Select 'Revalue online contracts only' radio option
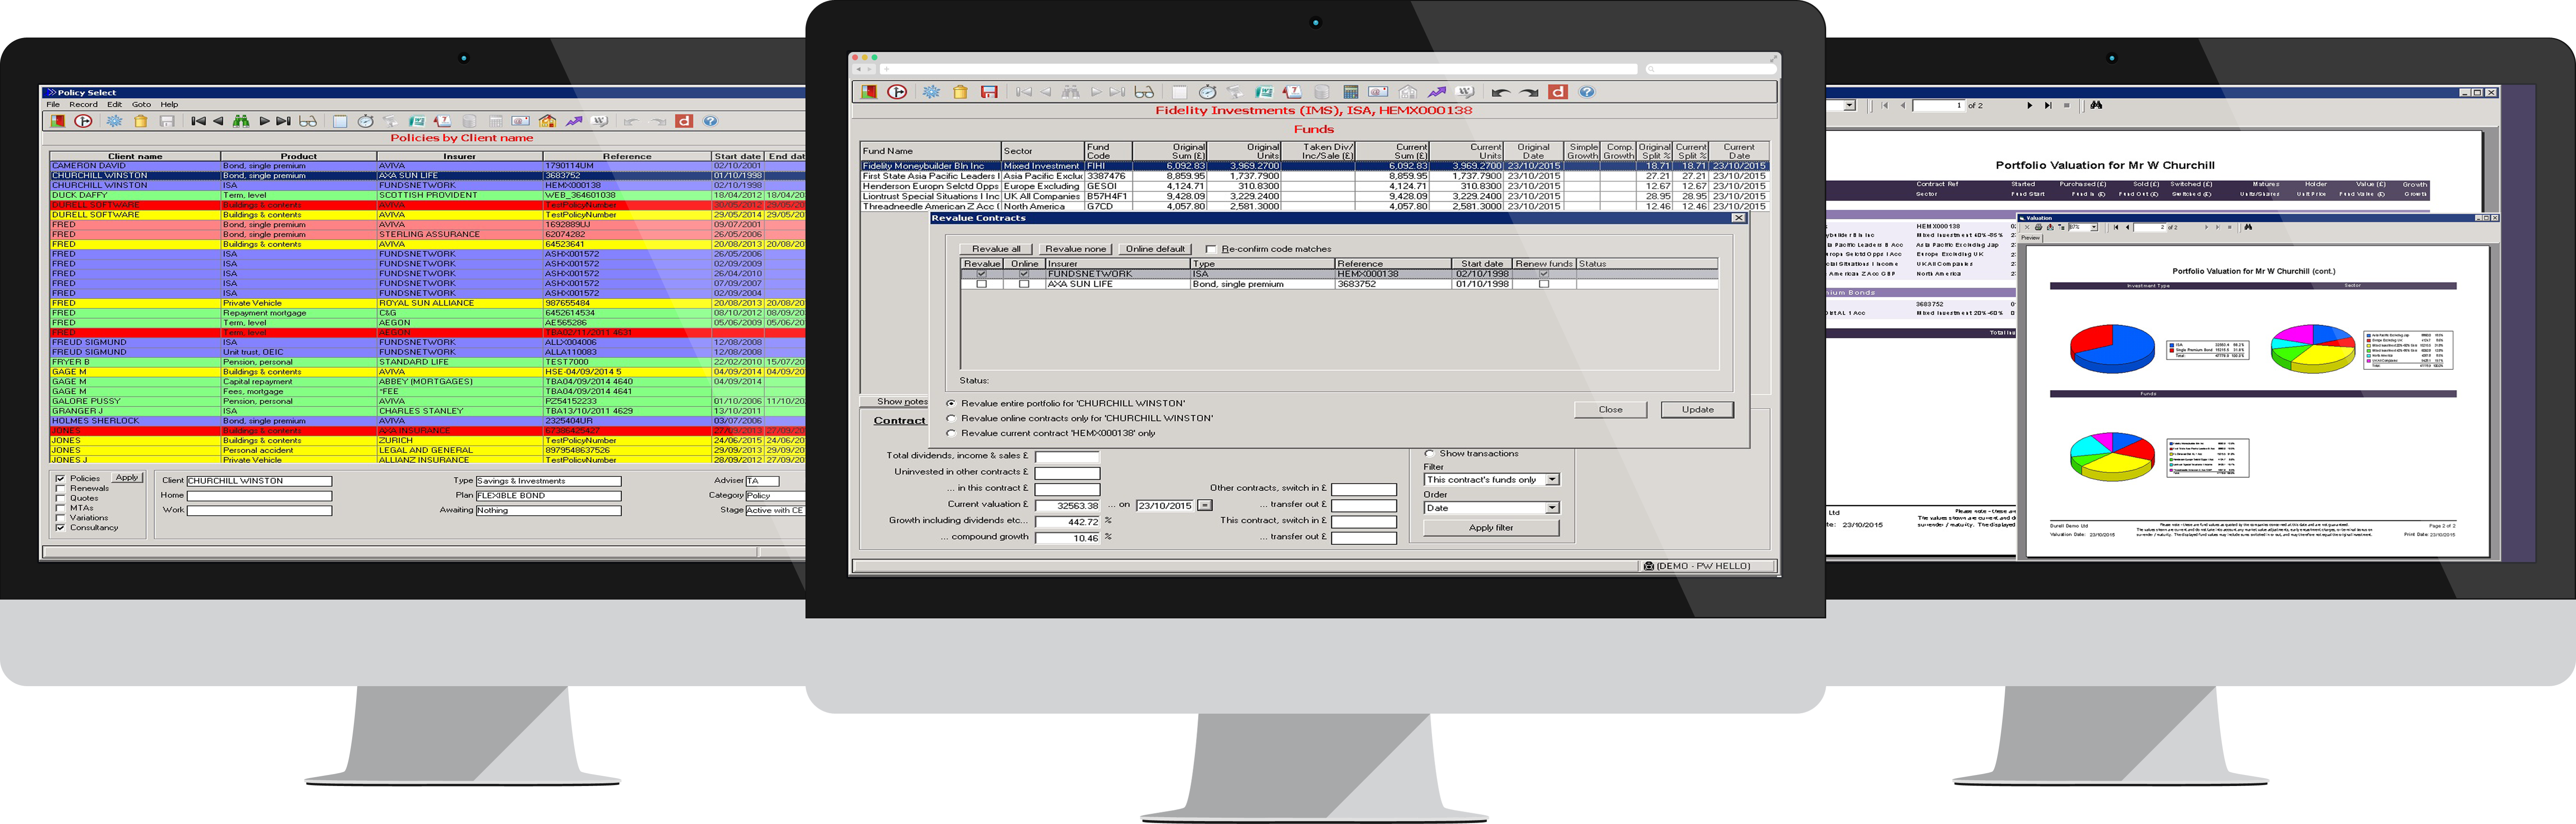The height and width of the screenshot is (824, 2576). pyautogui.click(x=951, y=419)
